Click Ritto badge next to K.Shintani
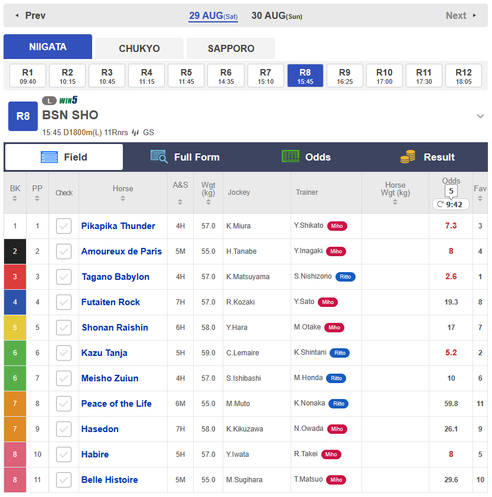Image resolution: width=492 pixels, height=497 pixels. pyautogui.click(x=340, y=353)
